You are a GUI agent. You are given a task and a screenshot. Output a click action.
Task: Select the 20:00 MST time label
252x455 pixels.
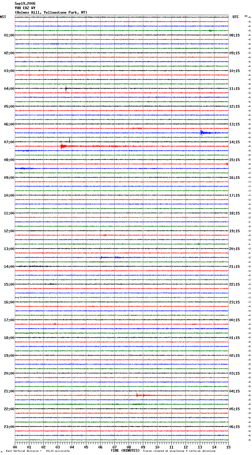point(9,373)
